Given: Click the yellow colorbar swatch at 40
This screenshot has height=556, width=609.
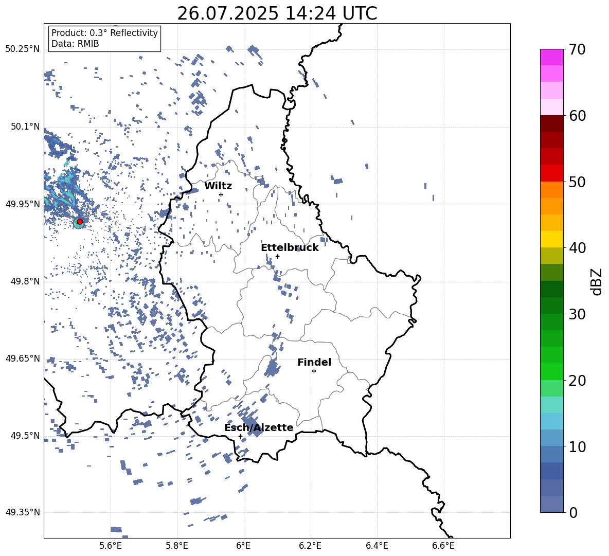Looking at the screenshot, I should click(552, 239).
